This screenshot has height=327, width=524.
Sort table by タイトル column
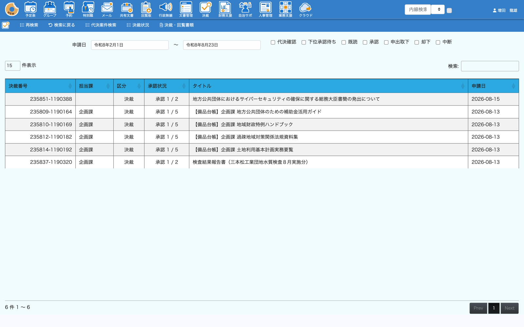pos(328,86)
